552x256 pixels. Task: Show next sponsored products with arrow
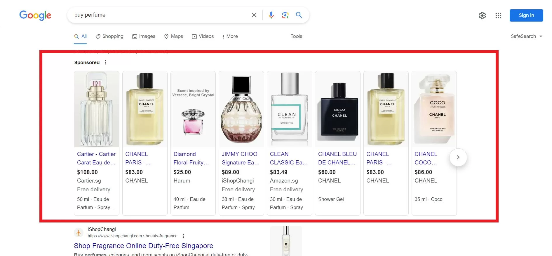[x=458, y=157]
